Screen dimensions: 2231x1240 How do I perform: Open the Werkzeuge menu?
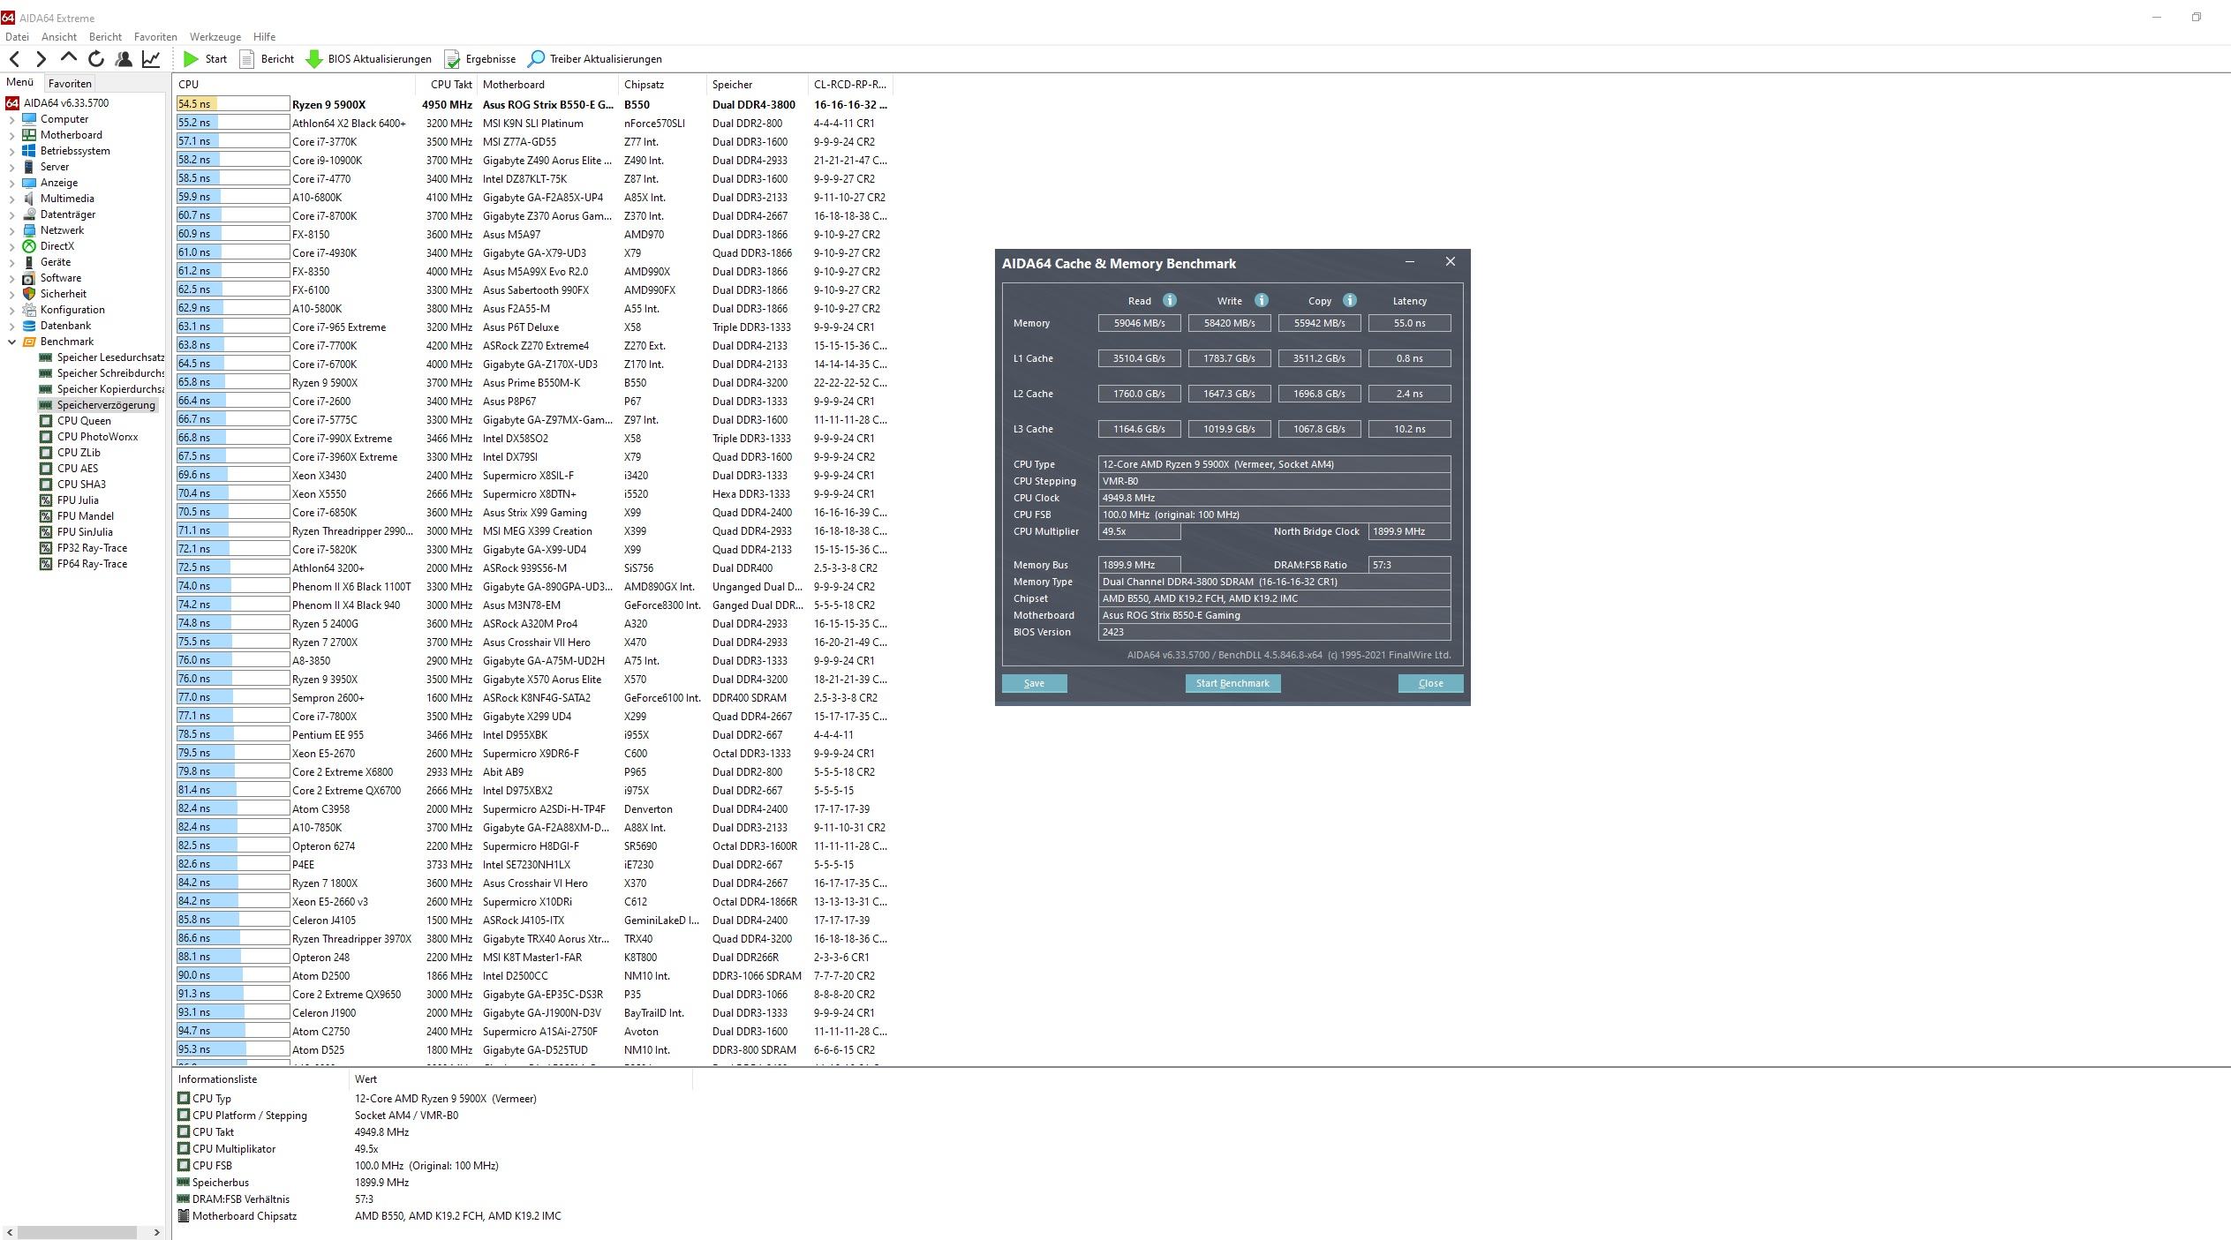point(215,37)
